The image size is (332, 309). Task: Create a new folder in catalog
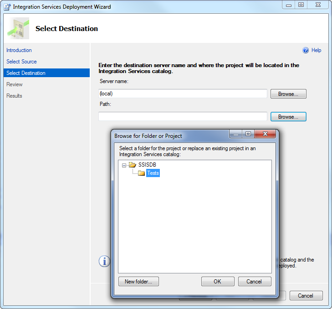[138, 282]
